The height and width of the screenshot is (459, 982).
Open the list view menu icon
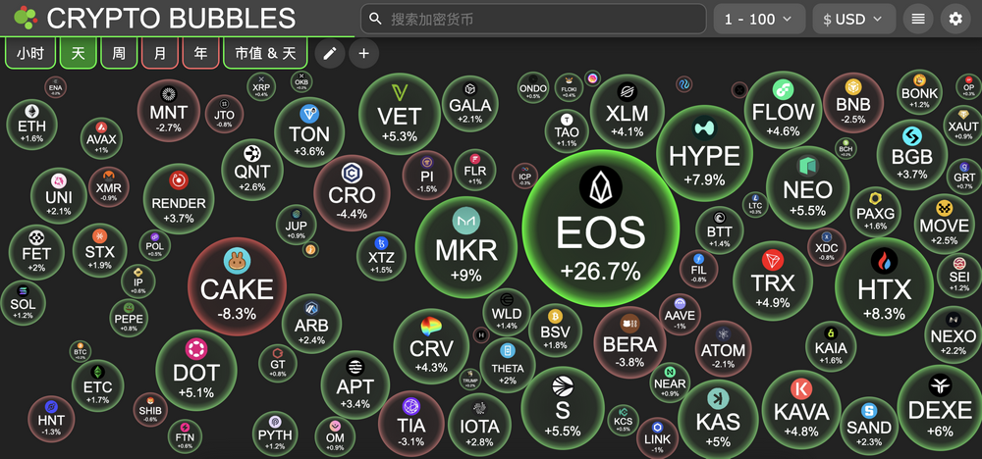click(918, 19)
